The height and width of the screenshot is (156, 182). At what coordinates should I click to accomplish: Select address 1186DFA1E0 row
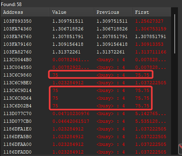pyautogui.click(x=86, y=129)
